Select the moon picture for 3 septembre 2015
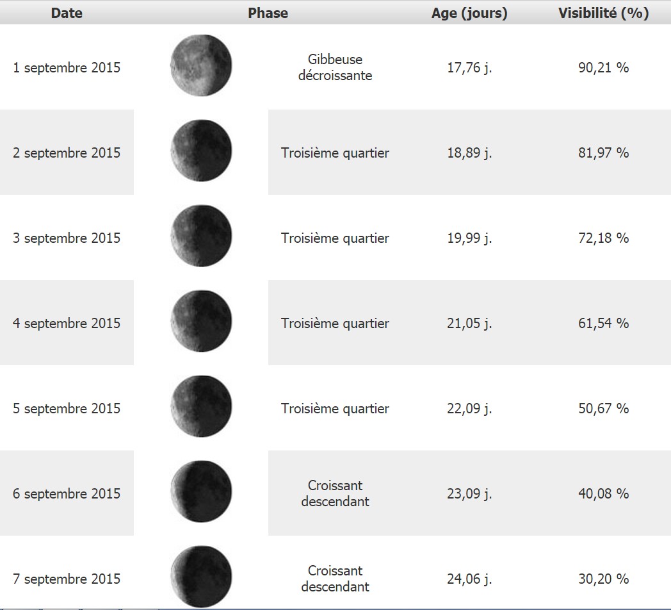 click(x=201, y=236)
